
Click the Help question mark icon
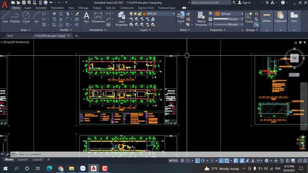(283, 2)
